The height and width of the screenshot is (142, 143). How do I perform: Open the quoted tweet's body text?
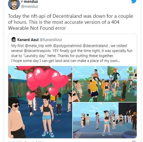click(x=72, y=53)
